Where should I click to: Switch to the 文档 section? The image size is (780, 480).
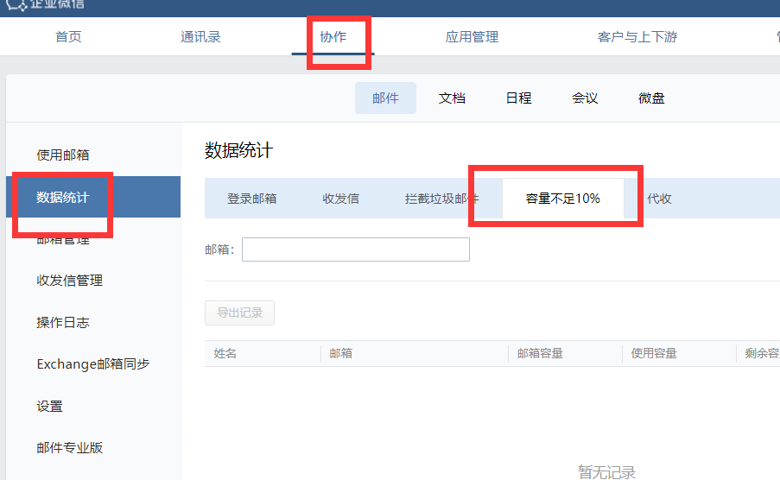coord(452,98)
